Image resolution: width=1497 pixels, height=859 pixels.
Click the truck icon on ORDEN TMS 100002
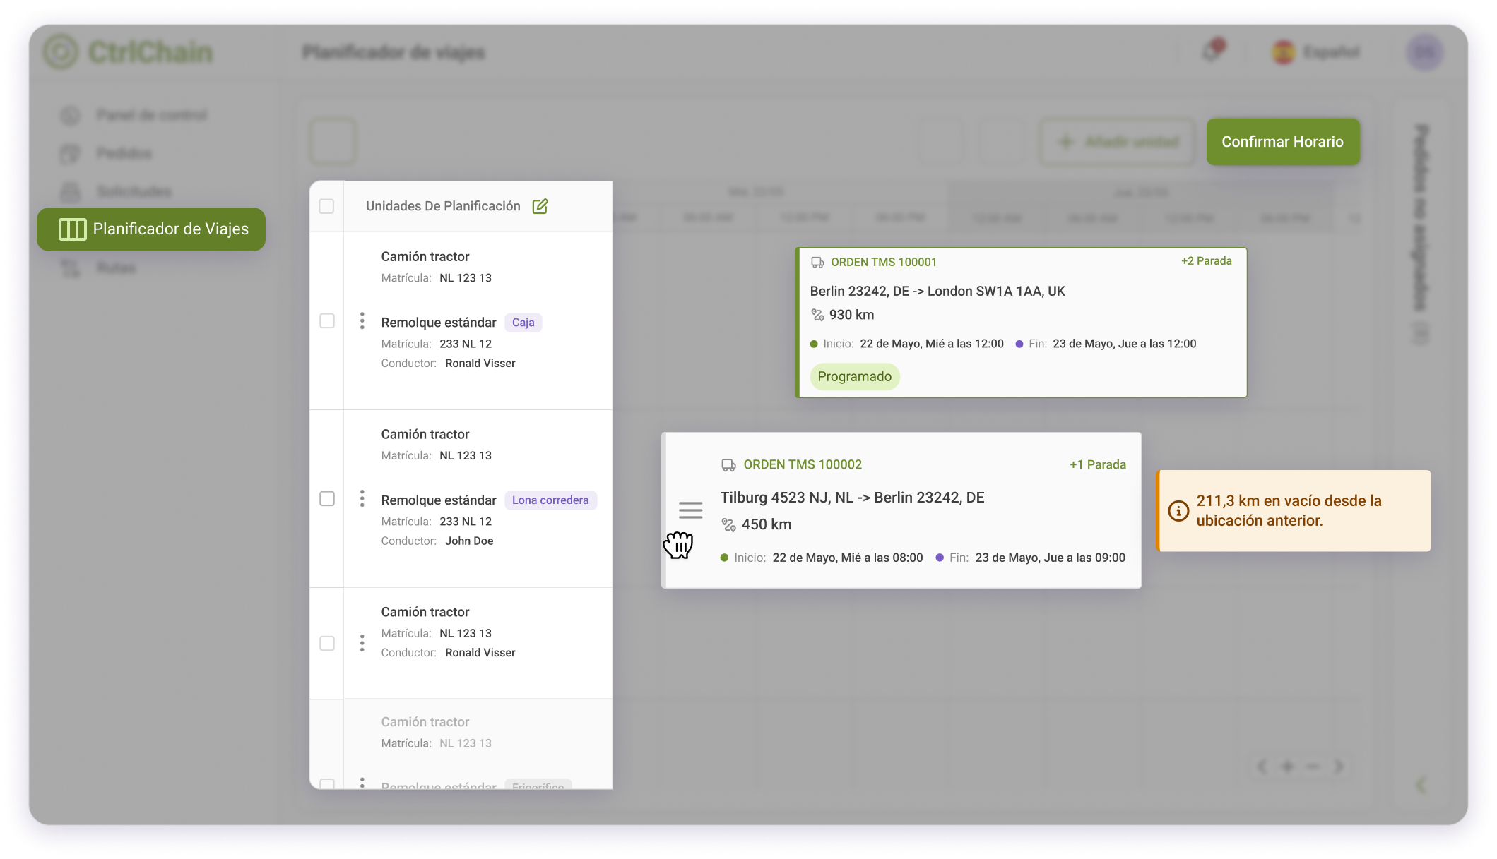(728, 465)
